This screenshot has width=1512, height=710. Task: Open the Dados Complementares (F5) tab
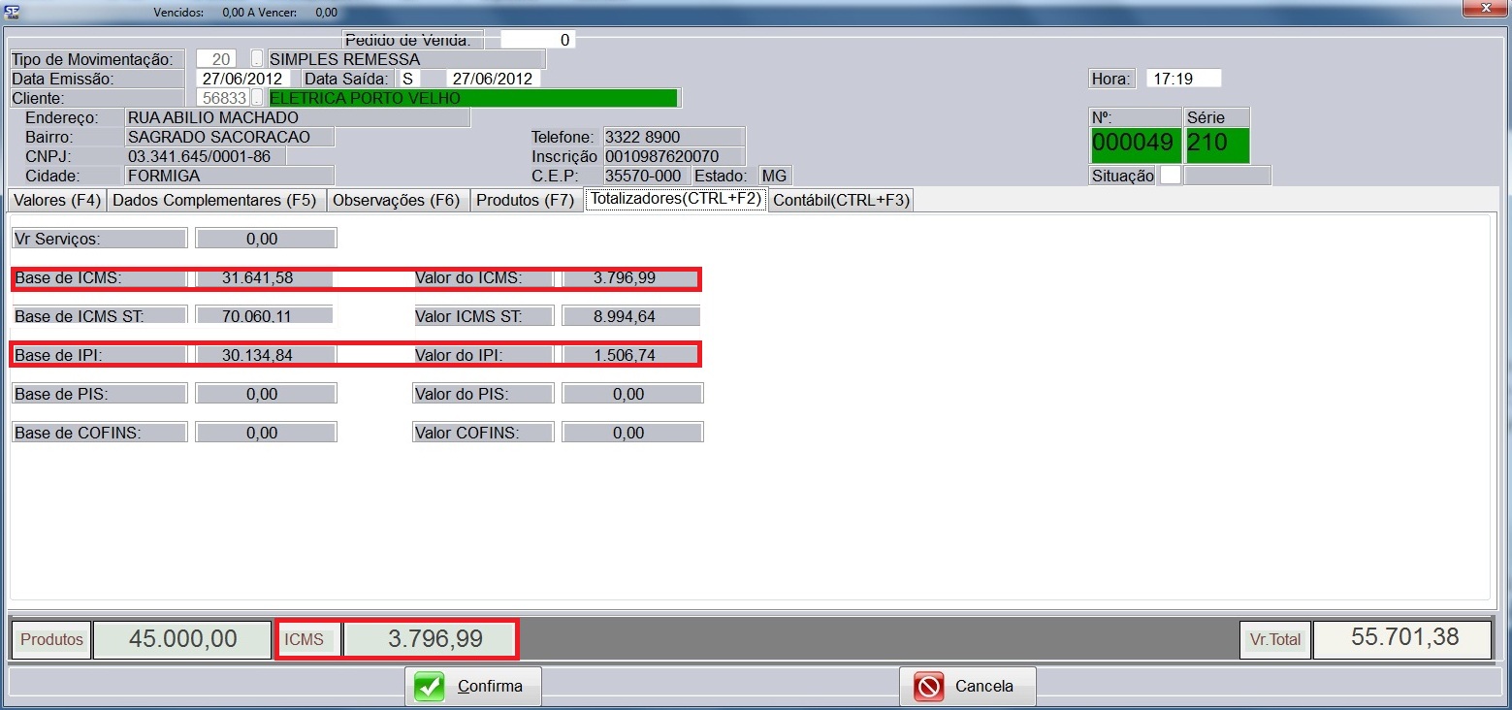click(x=214, y=201)
